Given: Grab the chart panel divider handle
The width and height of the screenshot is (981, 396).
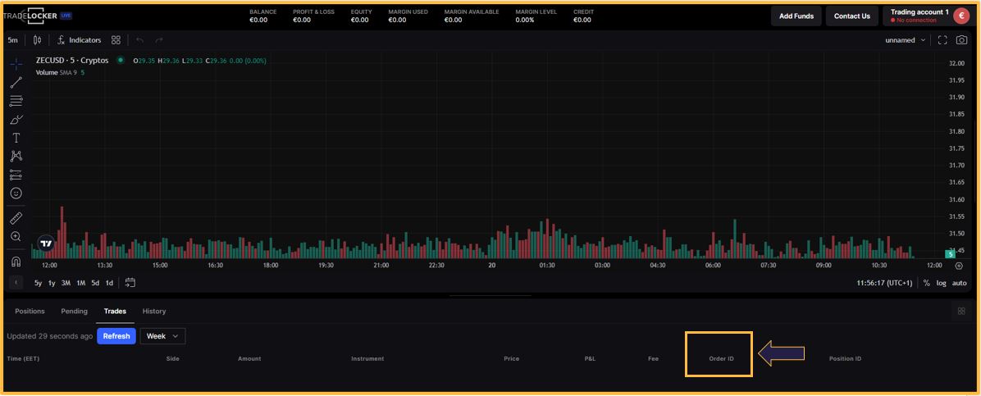Looking at the screenshot, I should click(x=490, y=295).
